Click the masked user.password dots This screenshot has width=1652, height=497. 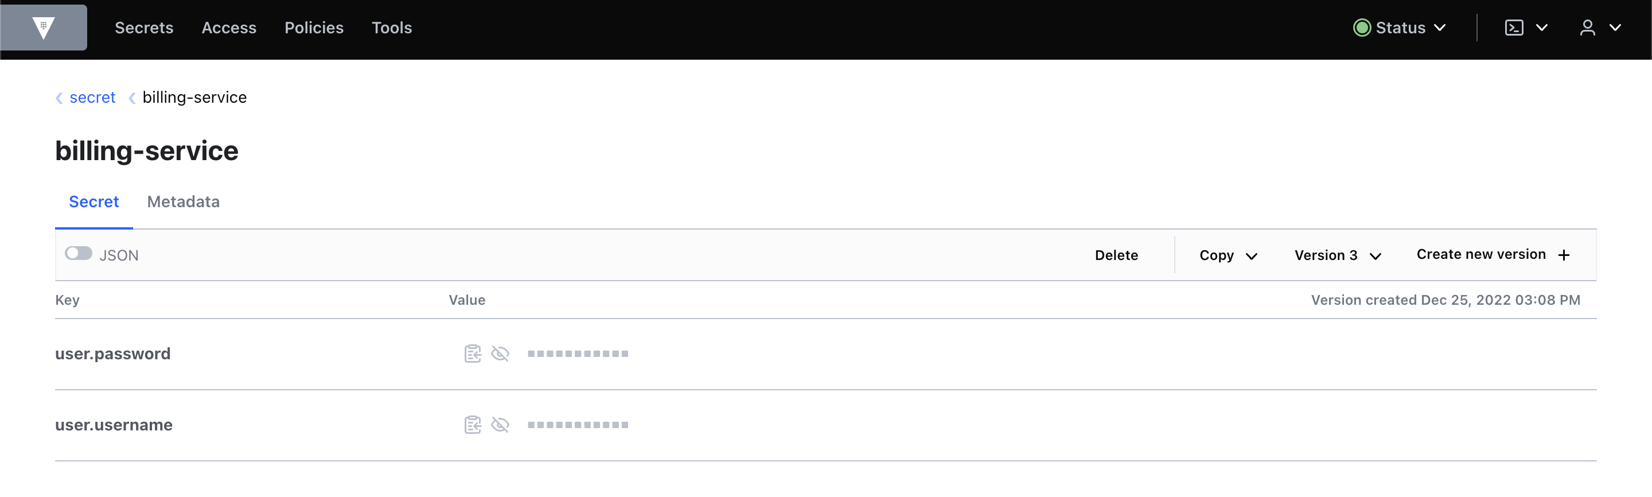click(x=577, y=353)
